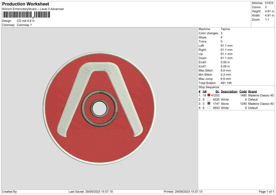Click stitch count 4325 in row 2
This screenshot has height=195, width=276.
pyautogui.click(x=216, y=100)
